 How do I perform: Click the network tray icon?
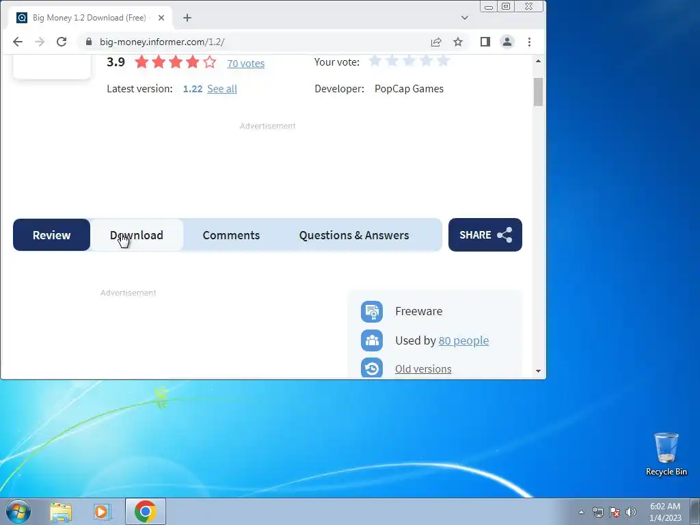(x=597, y=512)
